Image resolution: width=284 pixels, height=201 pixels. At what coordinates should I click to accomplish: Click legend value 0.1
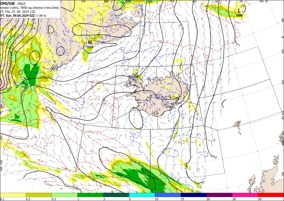2,199
